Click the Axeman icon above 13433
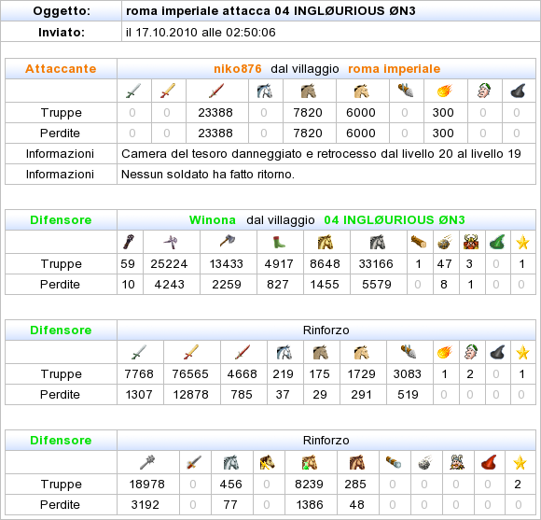 [228, 242]
